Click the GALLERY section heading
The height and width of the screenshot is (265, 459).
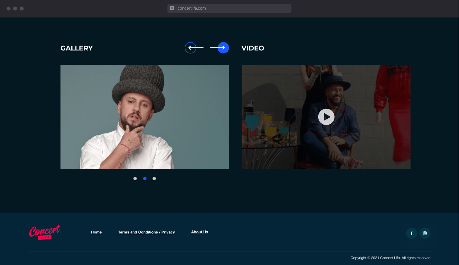coord(77,48)
